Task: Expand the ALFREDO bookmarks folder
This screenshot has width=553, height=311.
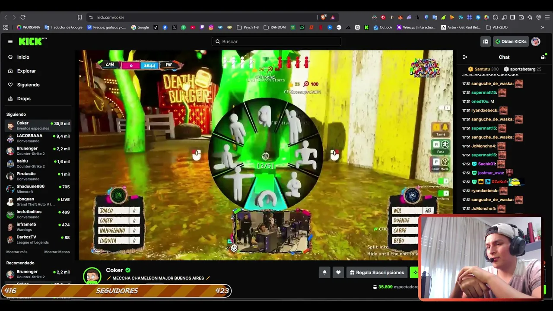Action: tap(497, 27)
